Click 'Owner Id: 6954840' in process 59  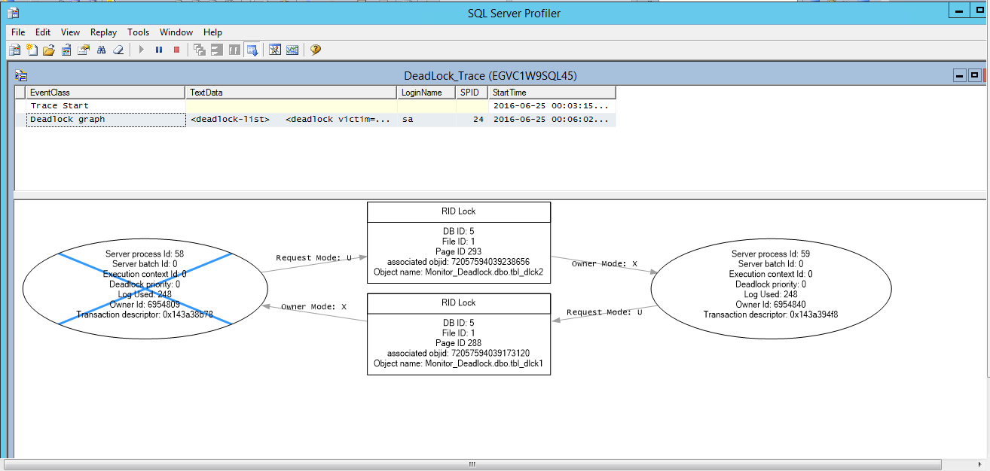click(771, 305)
